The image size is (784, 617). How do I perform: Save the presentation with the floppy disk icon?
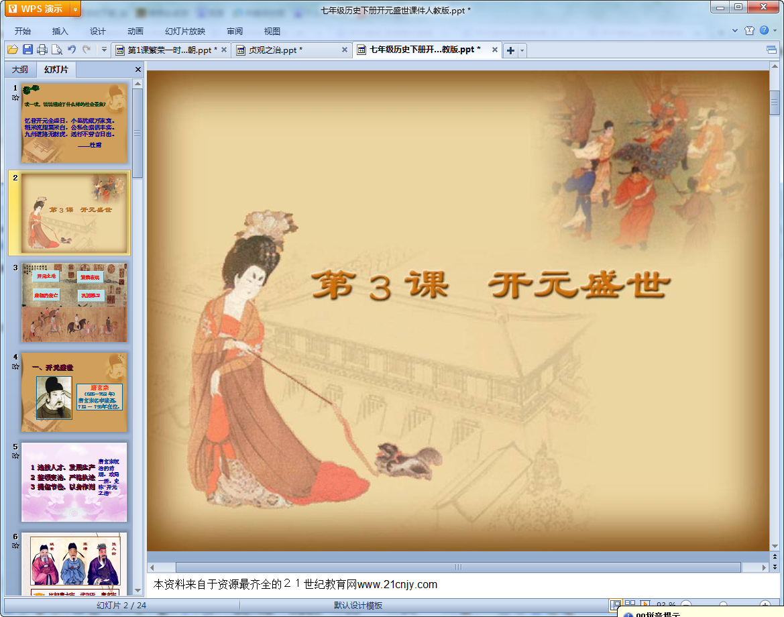click(27, 50)
